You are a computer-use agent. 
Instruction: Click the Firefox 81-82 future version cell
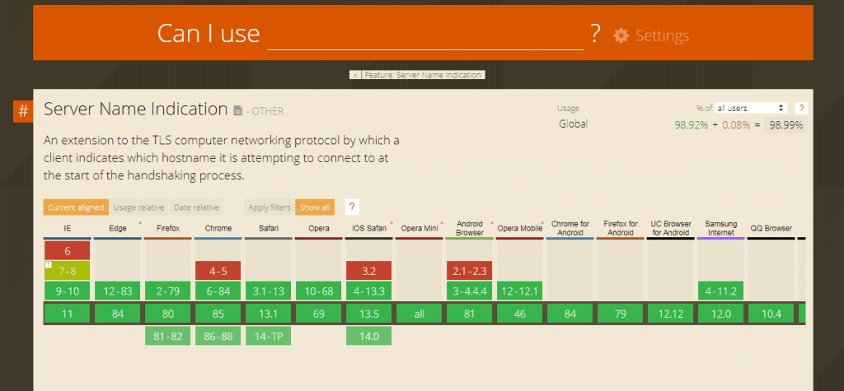click(168, 336)
